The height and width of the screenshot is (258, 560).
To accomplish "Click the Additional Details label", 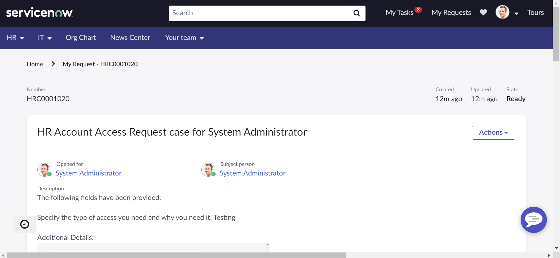I will click(x=65, y=238).
